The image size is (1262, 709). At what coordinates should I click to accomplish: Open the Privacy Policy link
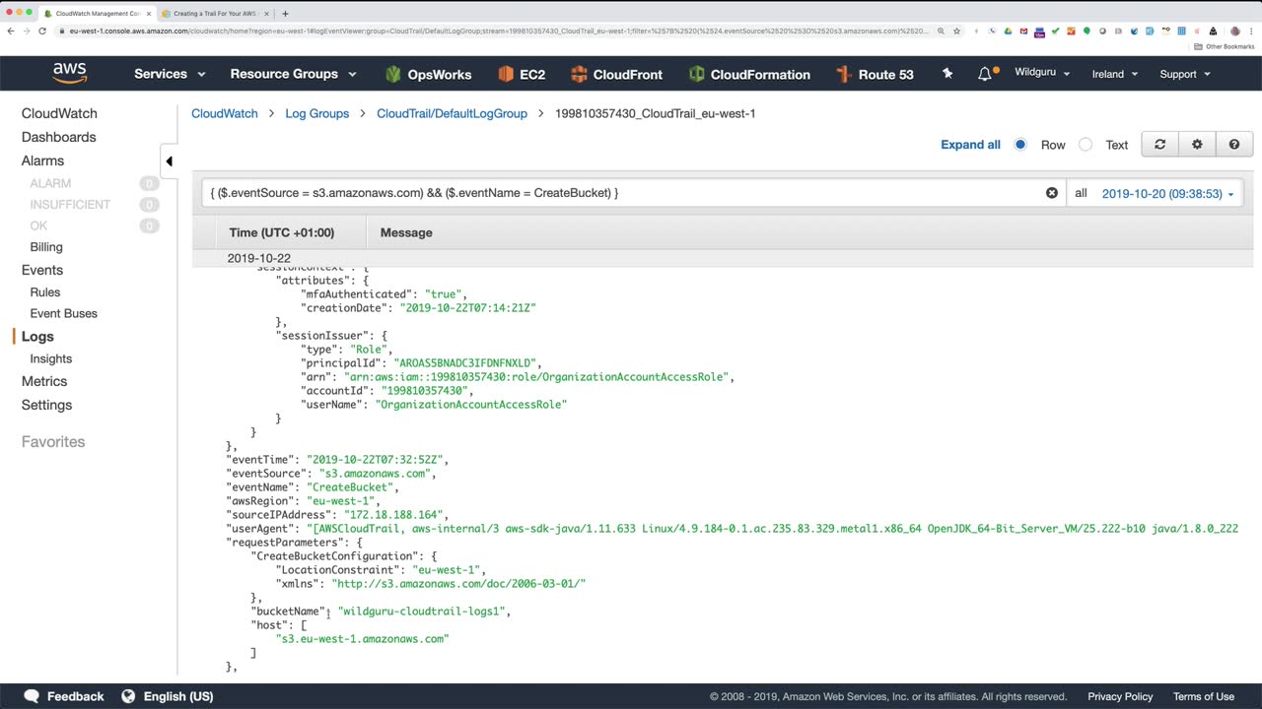[x=1120, y=696]
